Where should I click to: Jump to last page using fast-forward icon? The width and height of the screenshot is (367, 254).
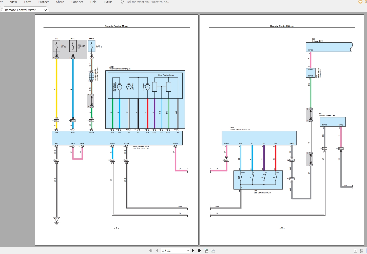pyautogui.click(x=199, y=250)
